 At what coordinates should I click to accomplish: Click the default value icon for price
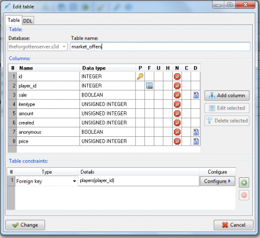196,141
